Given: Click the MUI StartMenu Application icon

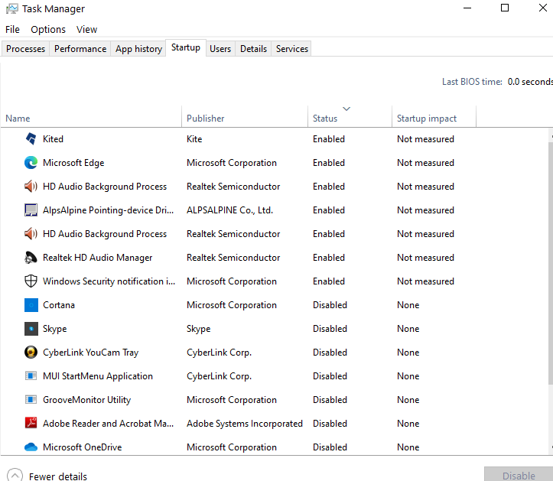Looking at the screenshot, I should [x=31, y=376].
